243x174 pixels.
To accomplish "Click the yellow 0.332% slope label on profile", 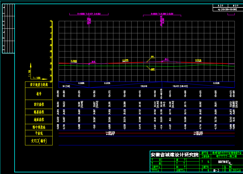I will click(125, 60).
